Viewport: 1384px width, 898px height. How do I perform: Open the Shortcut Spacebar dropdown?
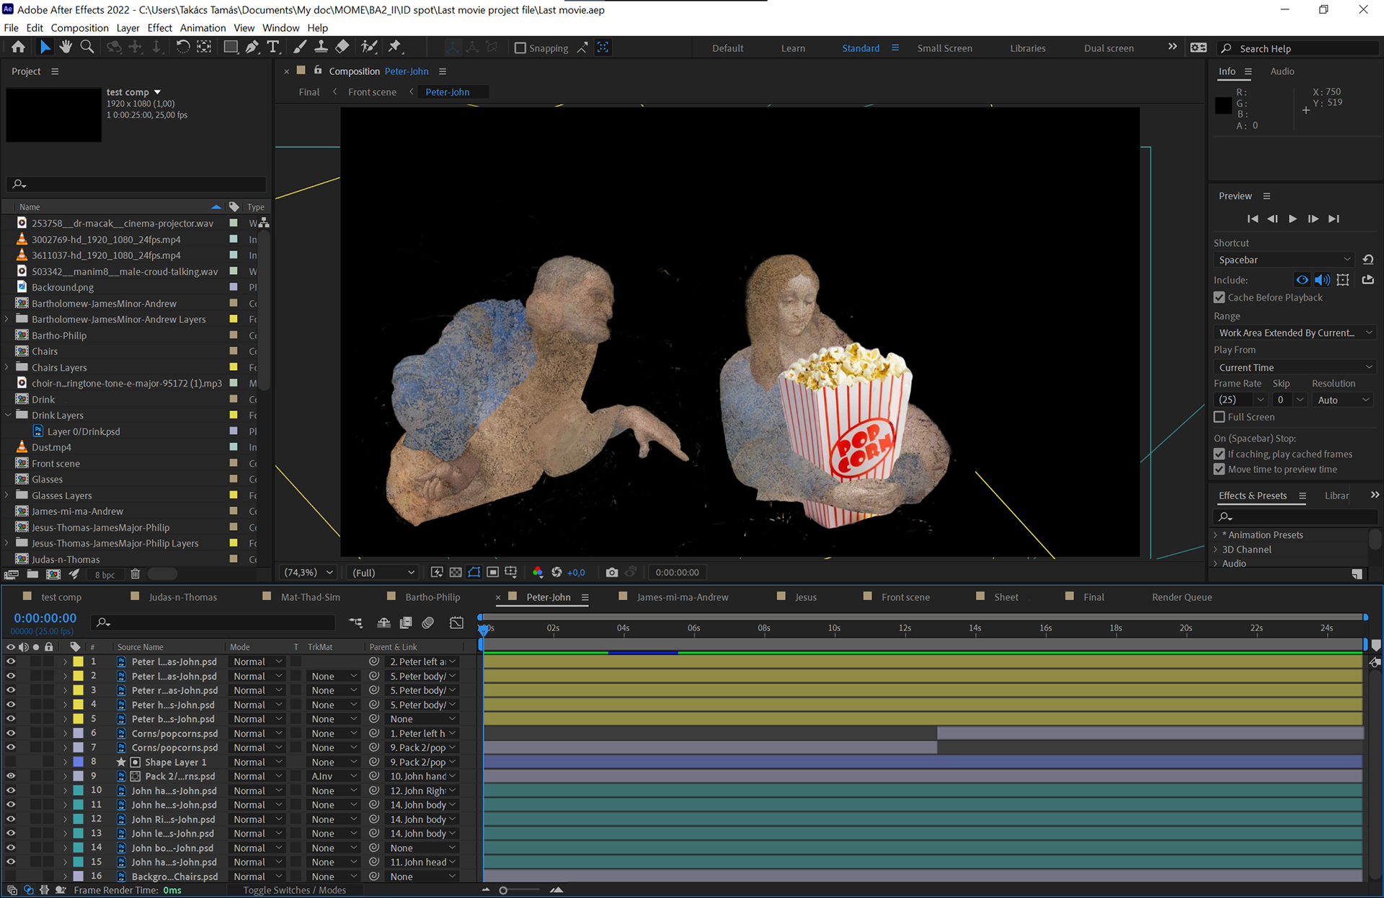1285,260
